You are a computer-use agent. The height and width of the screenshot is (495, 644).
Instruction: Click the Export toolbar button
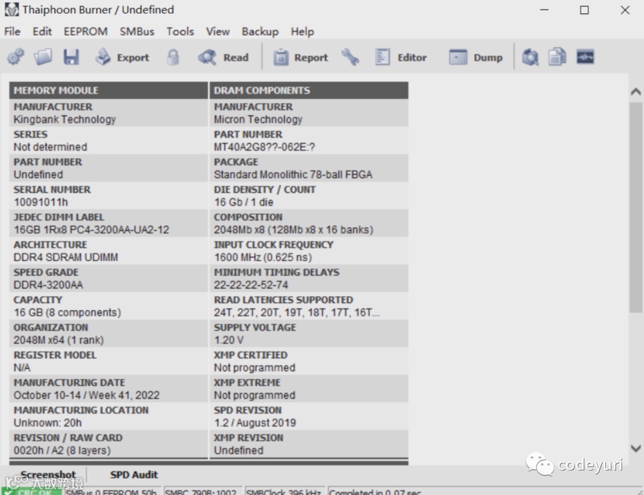(122, 57)
